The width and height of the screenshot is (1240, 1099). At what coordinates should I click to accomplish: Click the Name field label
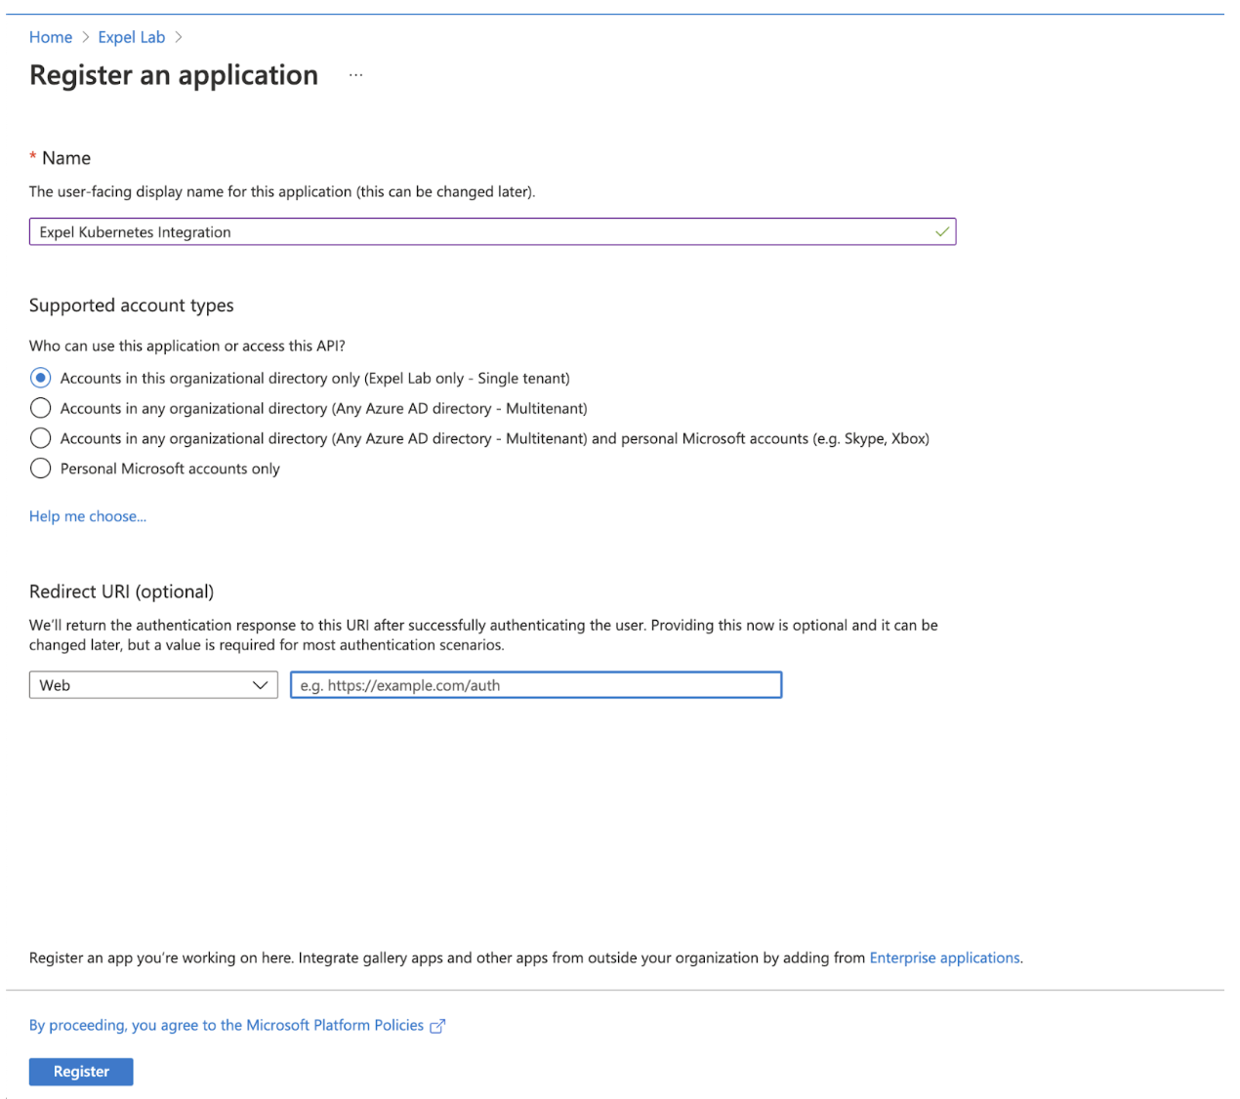[65, 158]
